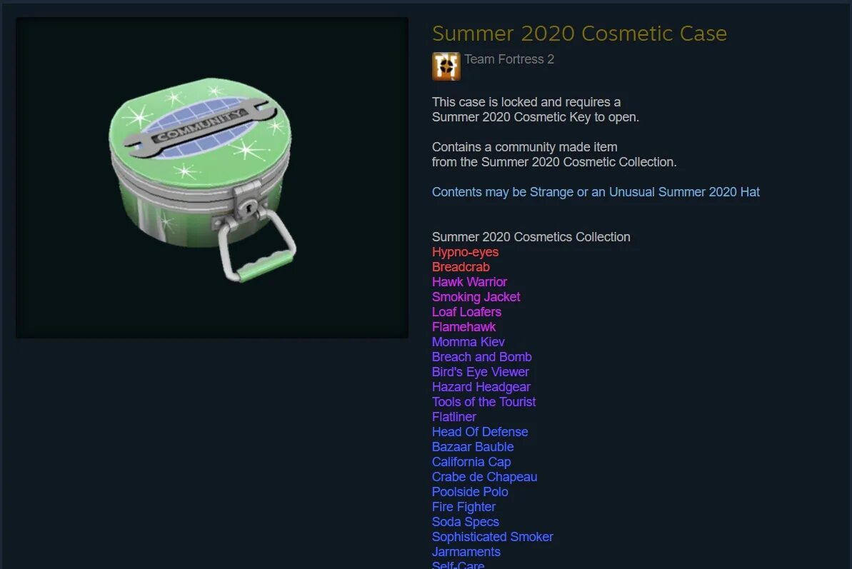Click the Sophisticated Smoker entry

tap(493, 536)
